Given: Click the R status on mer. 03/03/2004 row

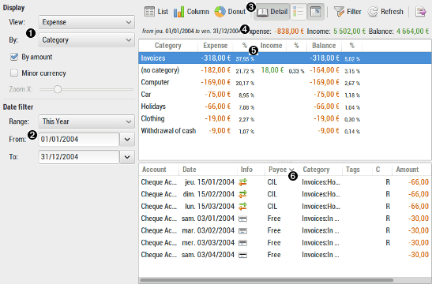Looking at the screenshot, I should tap(388, 243).
